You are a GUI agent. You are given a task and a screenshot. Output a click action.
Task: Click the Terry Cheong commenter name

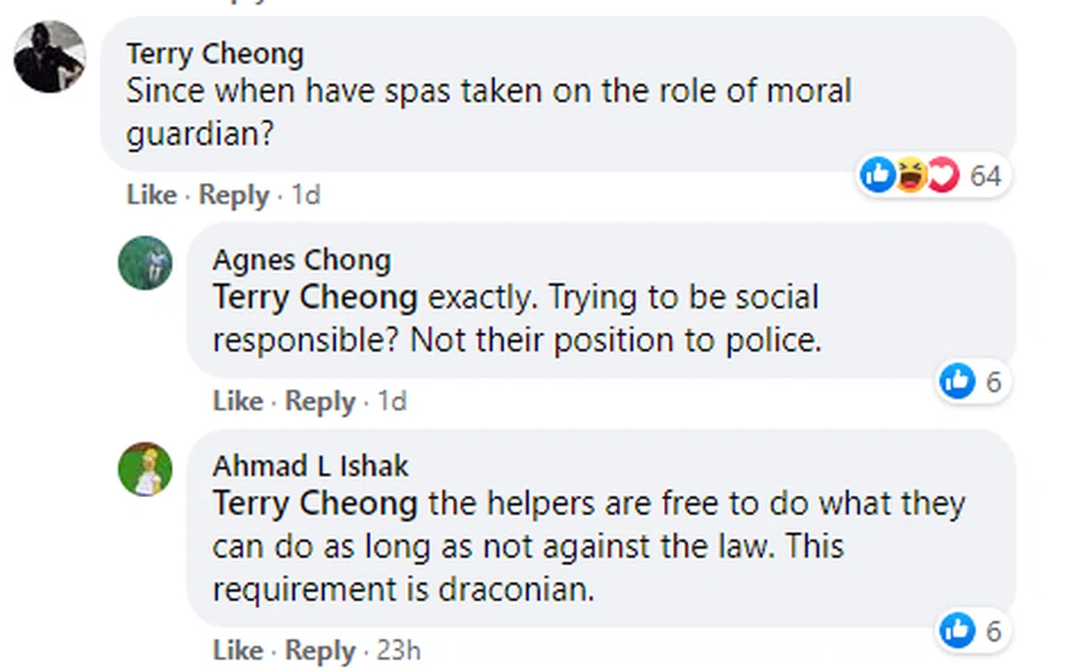click(215, 54)
